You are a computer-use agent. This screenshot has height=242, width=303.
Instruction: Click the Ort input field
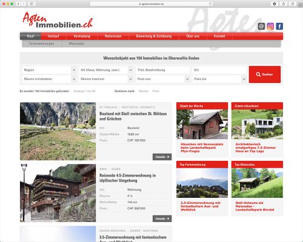219,70
